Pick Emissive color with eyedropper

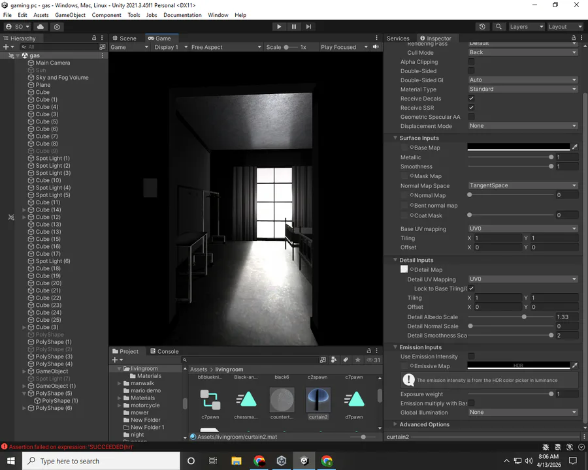tap(574, 365)
